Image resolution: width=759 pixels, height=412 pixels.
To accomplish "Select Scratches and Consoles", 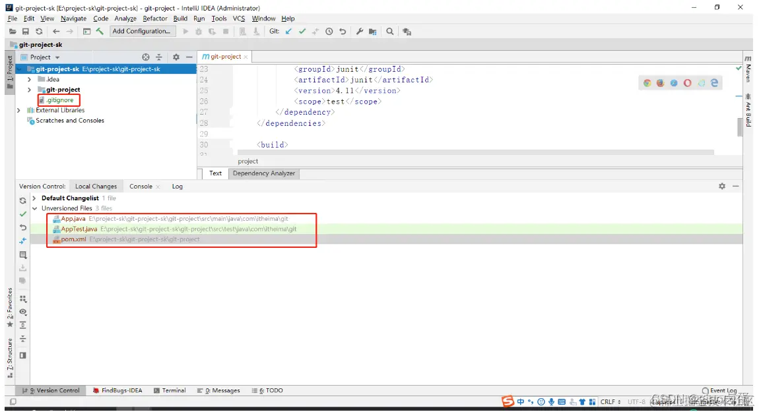I will pyautogui.click(x=70, y=121).
